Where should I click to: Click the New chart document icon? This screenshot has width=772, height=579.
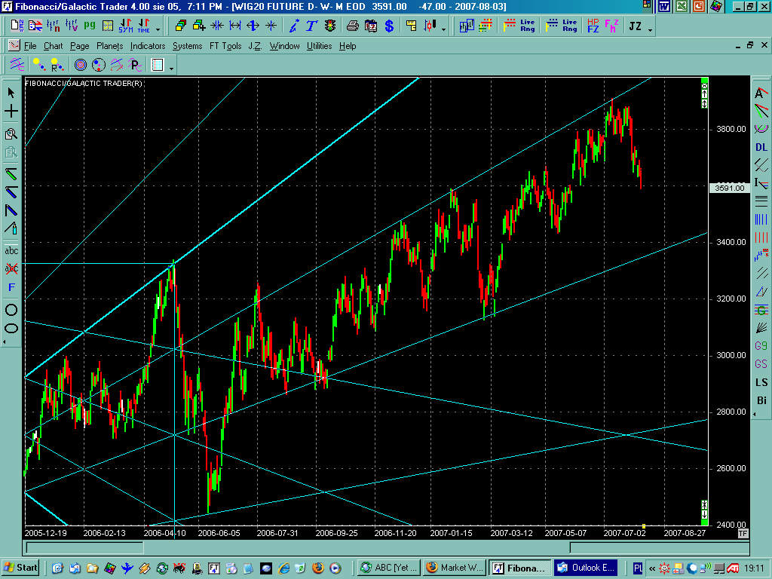pyautogui.click(x=17, y=26)
